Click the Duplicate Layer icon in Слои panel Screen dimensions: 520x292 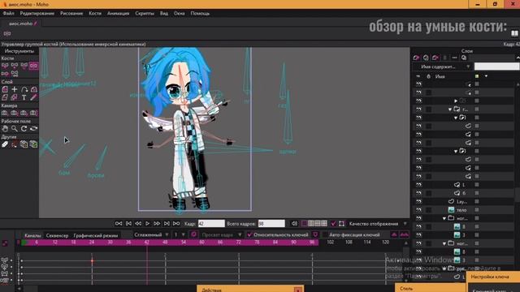pyautogui.click(x=426, y=58)
